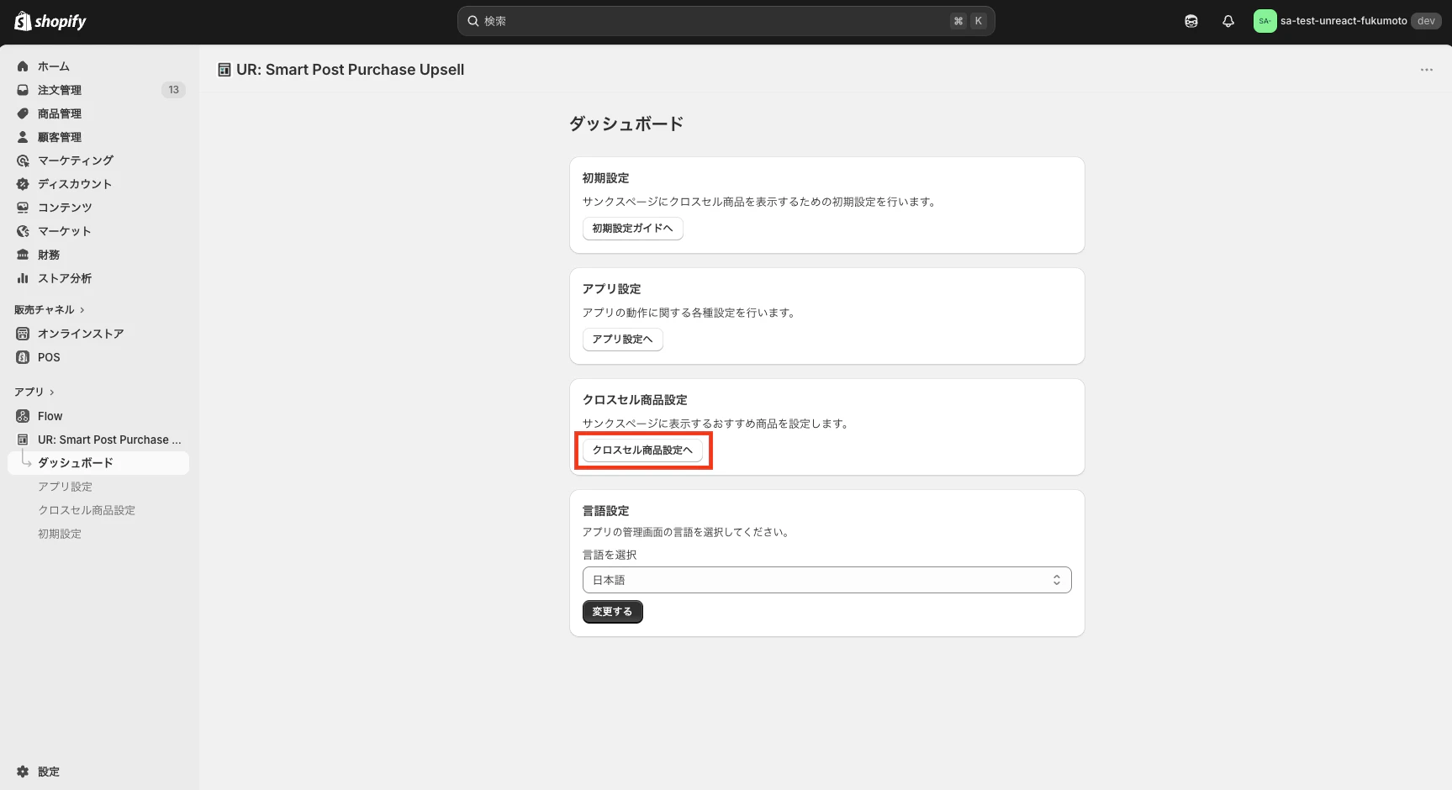Open the notifications bell
This screenshot has height=790, width=1452.
(x=1228, y=21)
